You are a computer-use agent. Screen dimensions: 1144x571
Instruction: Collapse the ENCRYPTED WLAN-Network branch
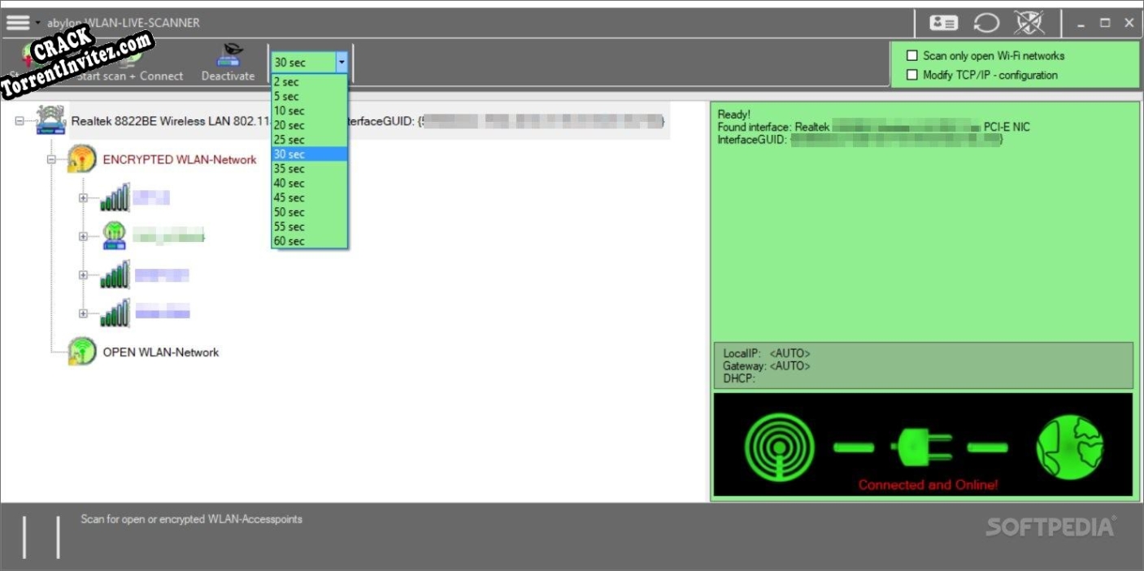click(x=51, y=158)
